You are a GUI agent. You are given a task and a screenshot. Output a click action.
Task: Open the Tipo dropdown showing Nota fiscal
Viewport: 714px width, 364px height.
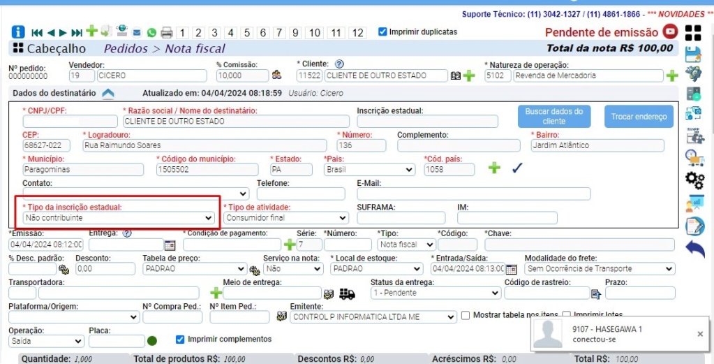[x=406, y=245]
